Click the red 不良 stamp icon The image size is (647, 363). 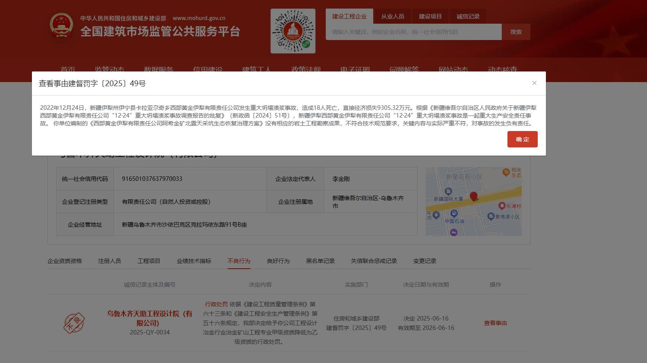(x=74, y=323)
